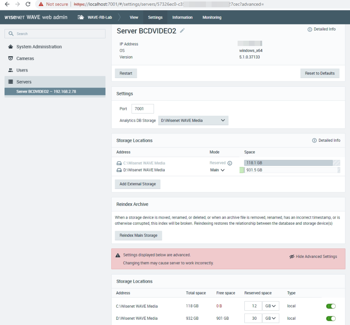Select Servers in the sidebar

(x=55, y=82)
